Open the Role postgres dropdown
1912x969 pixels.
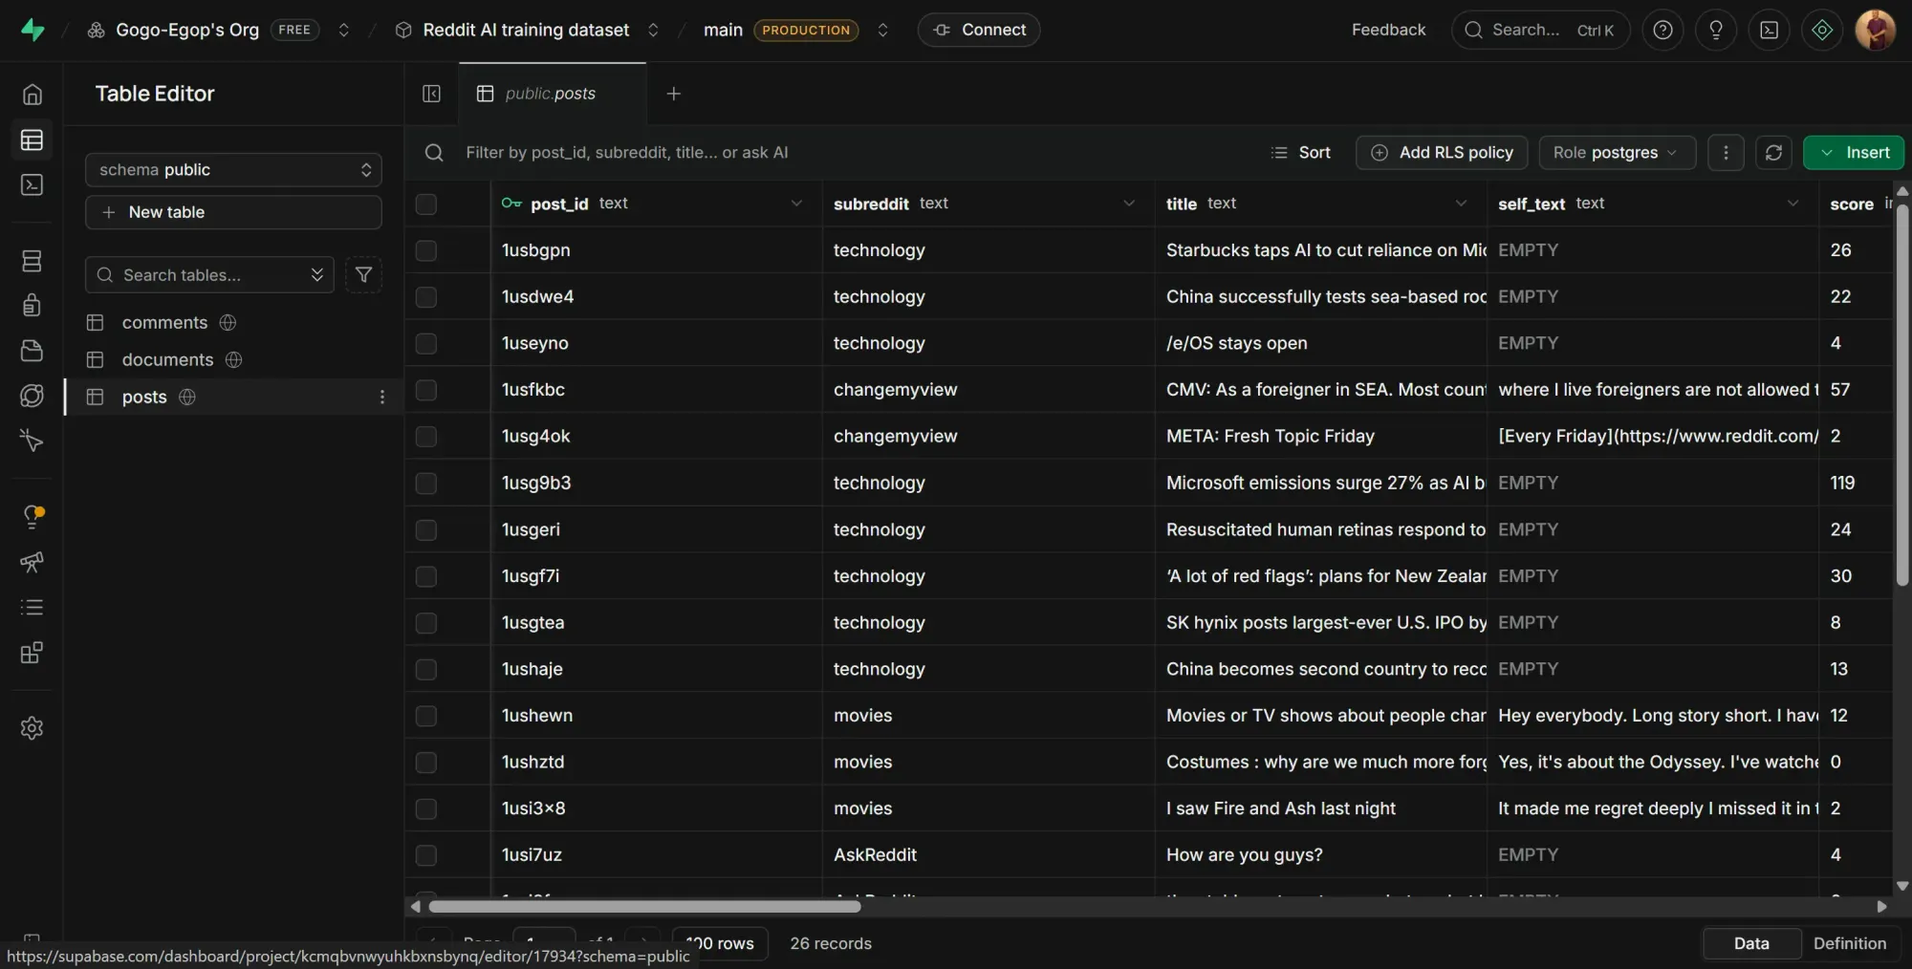[1618, 153]
